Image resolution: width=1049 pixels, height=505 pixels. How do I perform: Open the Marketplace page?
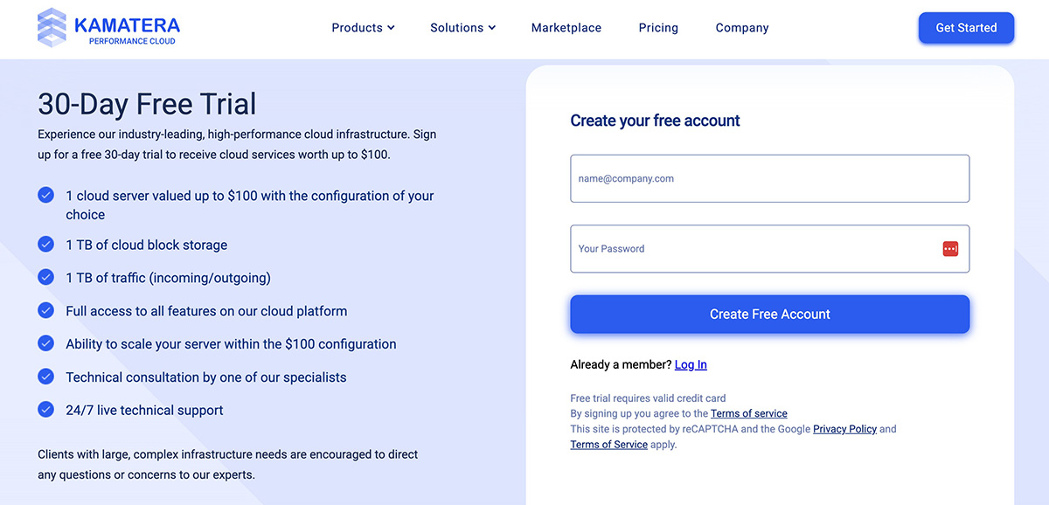coord(566,27)
